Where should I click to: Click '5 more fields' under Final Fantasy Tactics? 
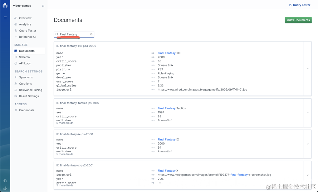pos(65,123)
